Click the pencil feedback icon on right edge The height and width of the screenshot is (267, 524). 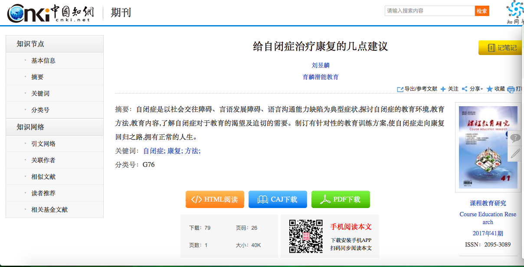[515, 153]
